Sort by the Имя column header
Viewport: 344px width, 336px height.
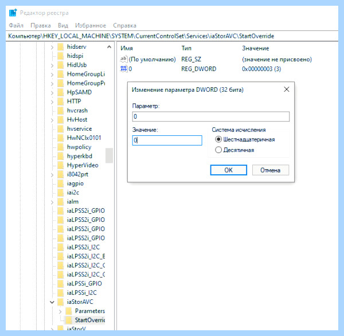pos(127,48)
